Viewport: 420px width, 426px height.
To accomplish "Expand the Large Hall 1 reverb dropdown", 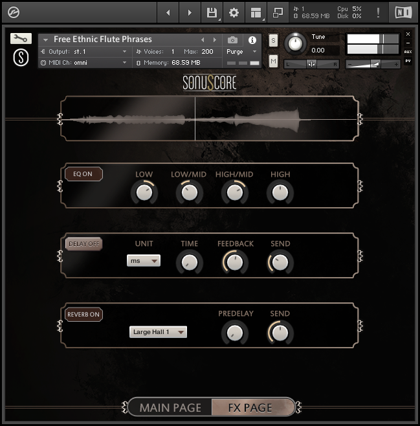I will click(x=158, y=332).
